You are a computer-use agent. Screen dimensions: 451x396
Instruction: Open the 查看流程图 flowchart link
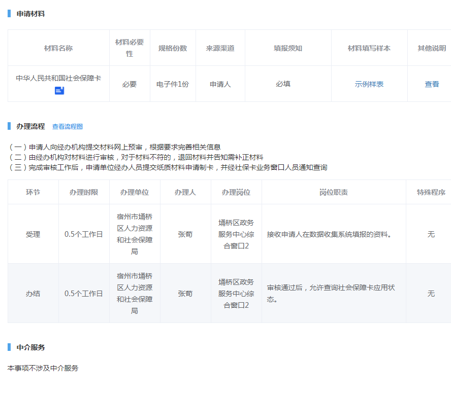(x=68, y=127)
